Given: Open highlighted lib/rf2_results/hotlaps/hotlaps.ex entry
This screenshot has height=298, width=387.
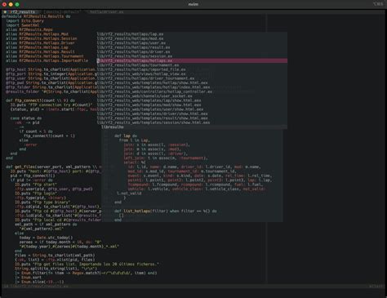Looking at the screenshot, I should (x=192, y=60).
